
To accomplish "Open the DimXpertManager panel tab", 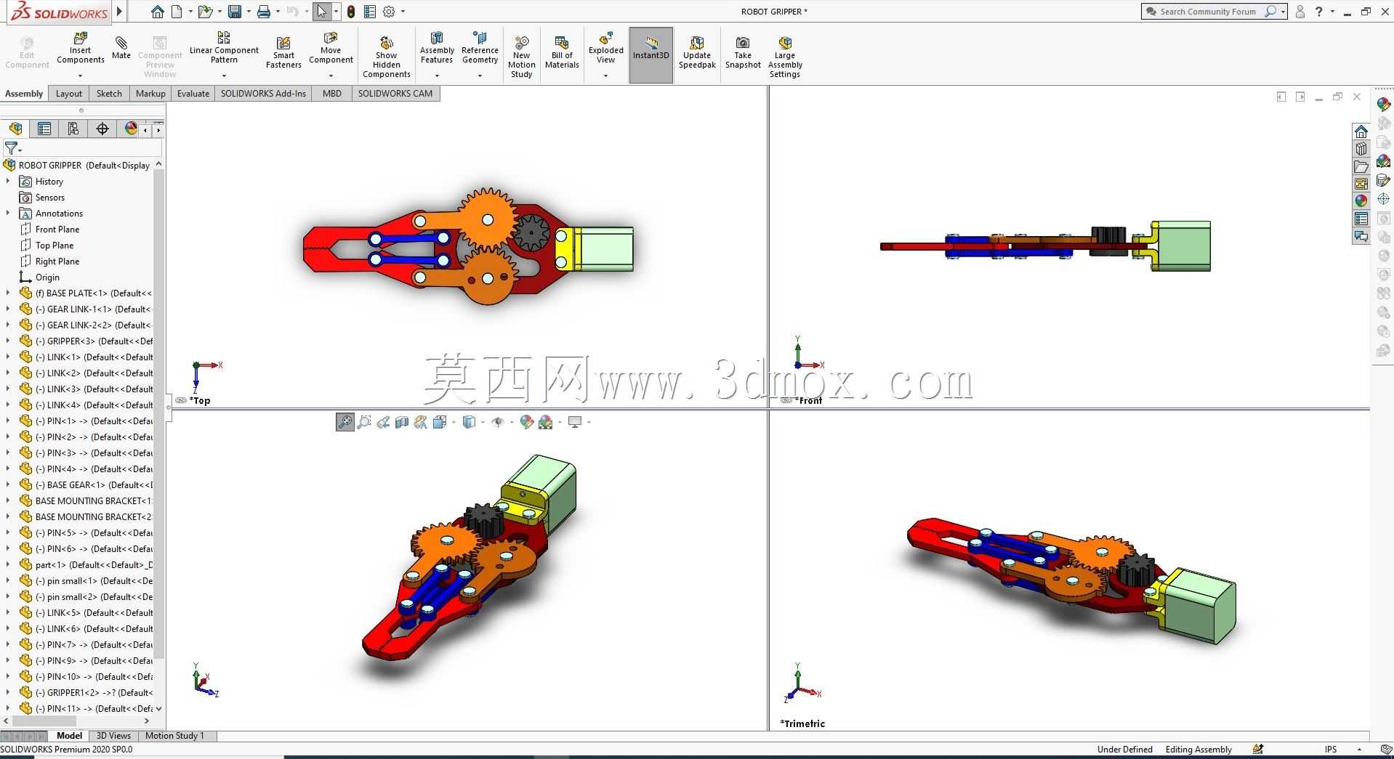I will [102, 129].
